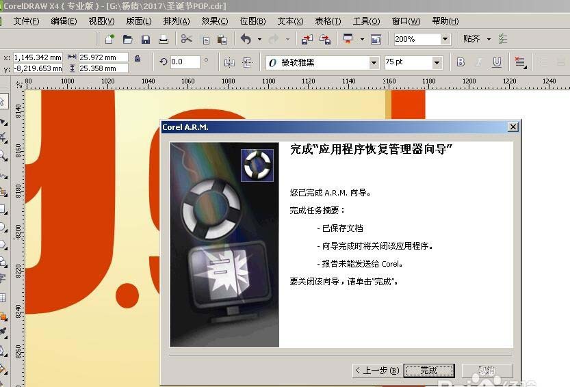This screenshot has width=570, height=387.
Task: Expand the undo history dropdown arrow
Action: 259,39
